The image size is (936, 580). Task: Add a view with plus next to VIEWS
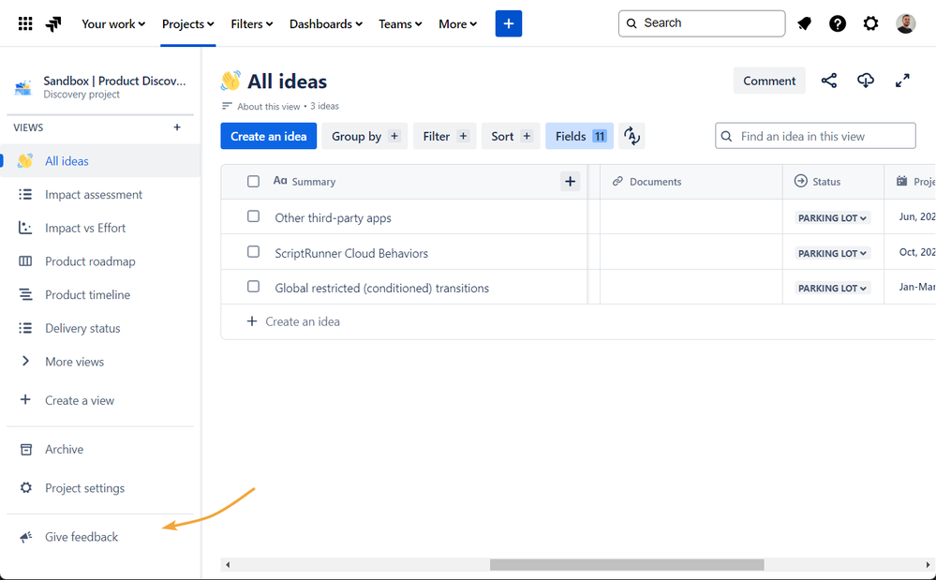(177, 127)
